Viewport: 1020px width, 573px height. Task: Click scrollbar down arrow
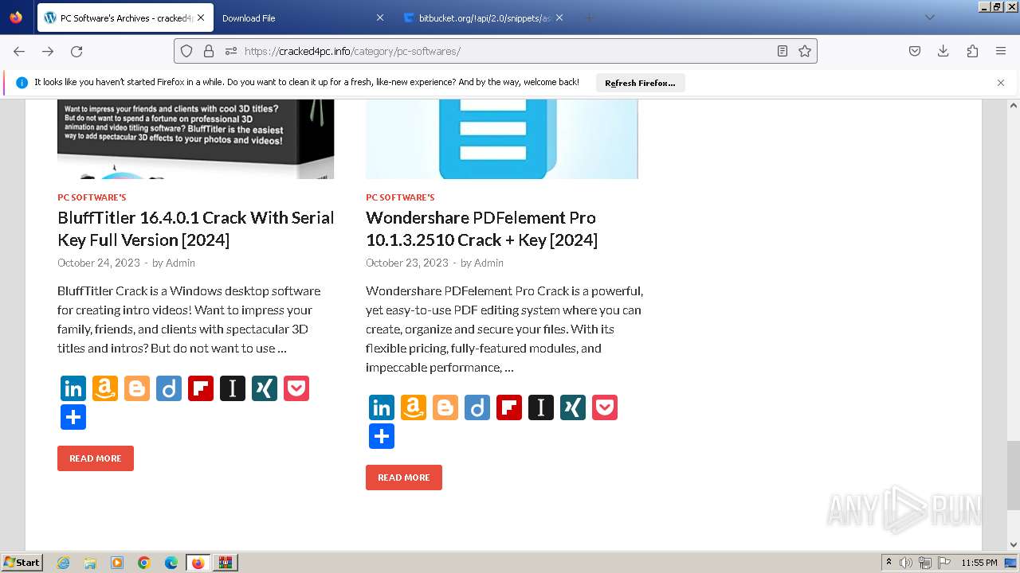click(1014, 545)
